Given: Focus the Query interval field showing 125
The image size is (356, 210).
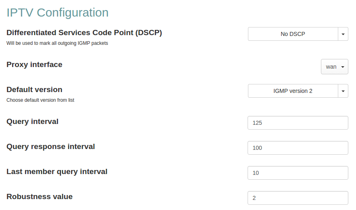Looking at the screenshot, I should click(298, 123).
